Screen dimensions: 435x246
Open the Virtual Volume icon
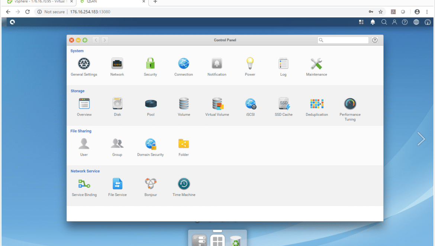[x=217, y=104]
